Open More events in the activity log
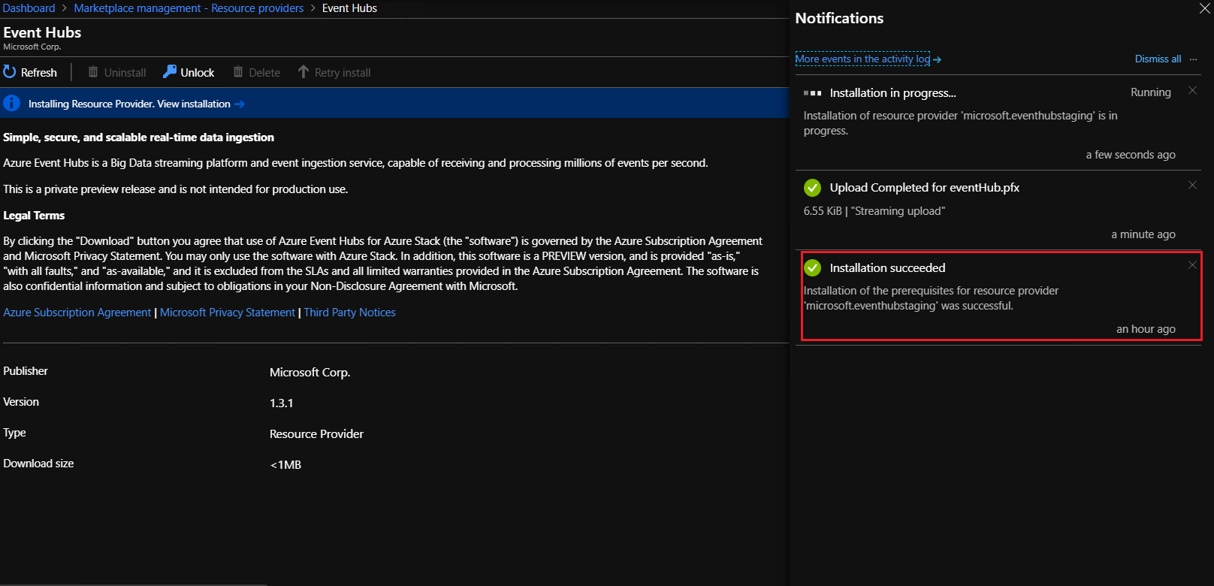The height and width of the screenshot is (586, 1214). point(862,59)
